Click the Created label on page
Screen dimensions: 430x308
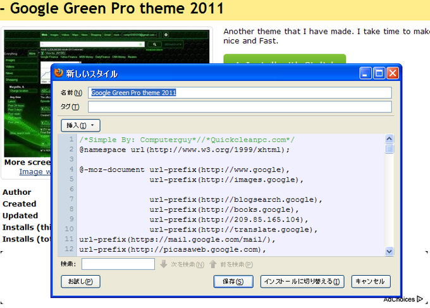coord(19,204)
